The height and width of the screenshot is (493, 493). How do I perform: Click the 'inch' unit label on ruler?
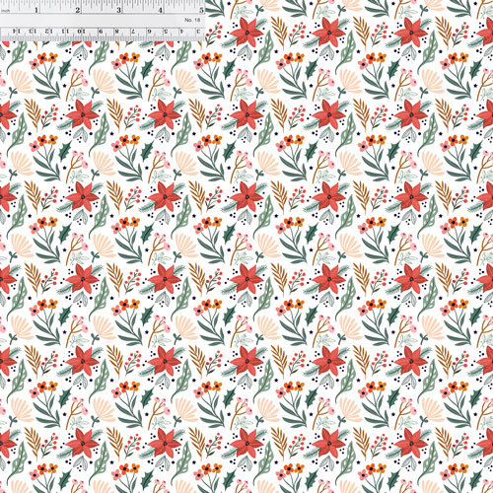(6, 11)
